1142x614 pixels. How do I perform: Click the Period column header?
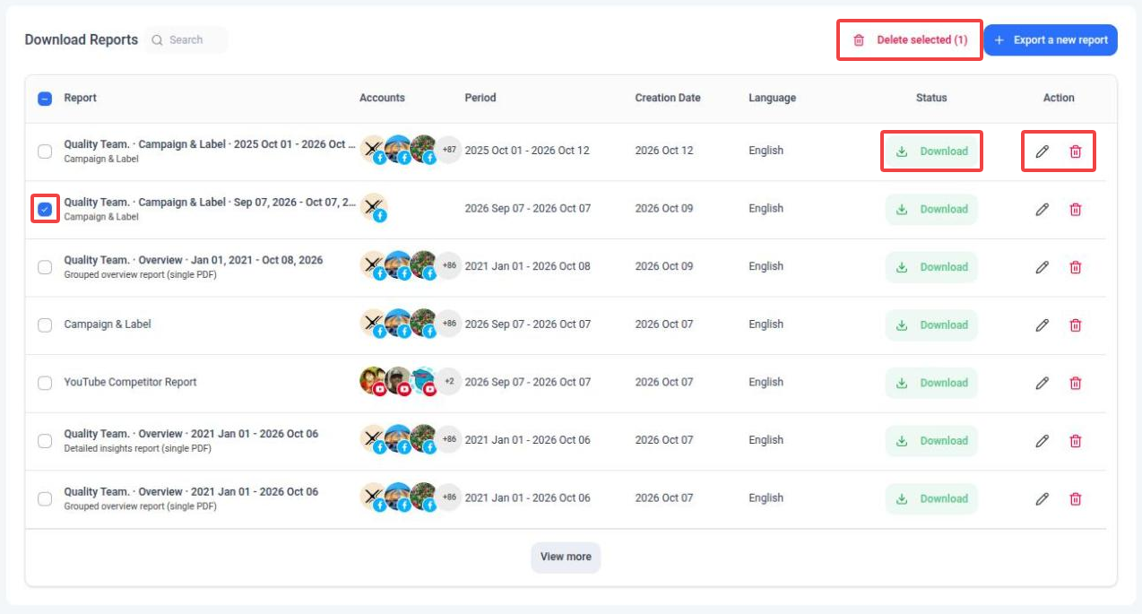click(480, 98)
